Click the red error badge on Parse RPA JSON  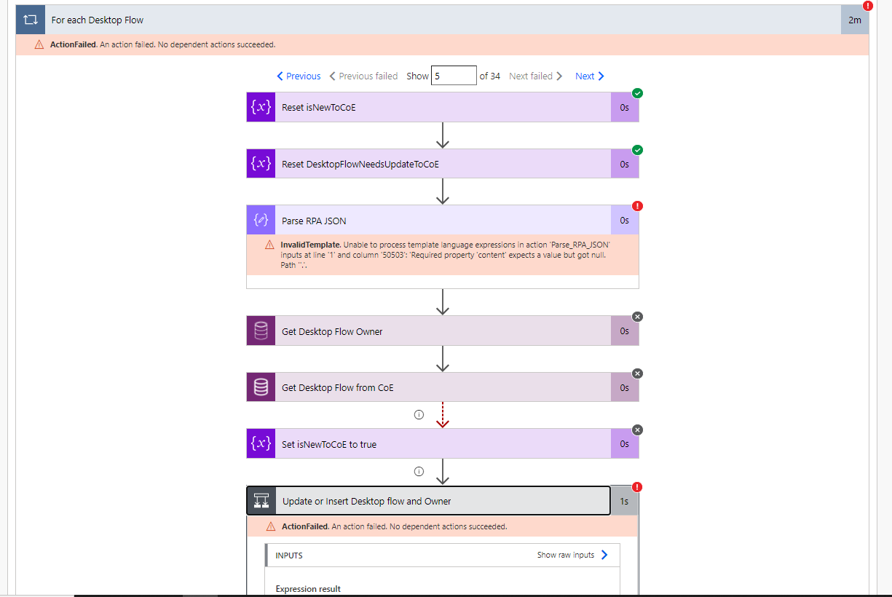pyautogui.click(x=637, y=206)
